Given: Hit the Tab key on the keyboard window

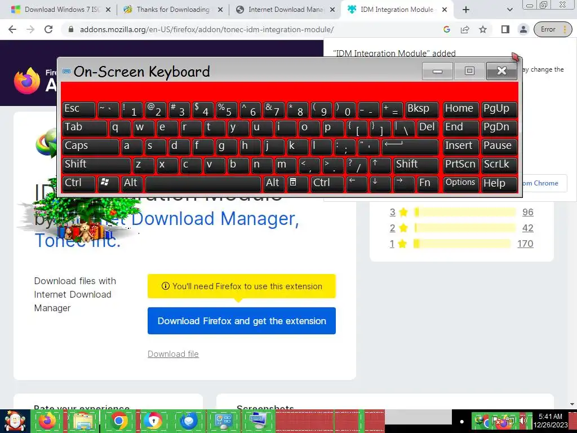Looking at the screenshot, I should pyautogui.click(x=85, y=128).
